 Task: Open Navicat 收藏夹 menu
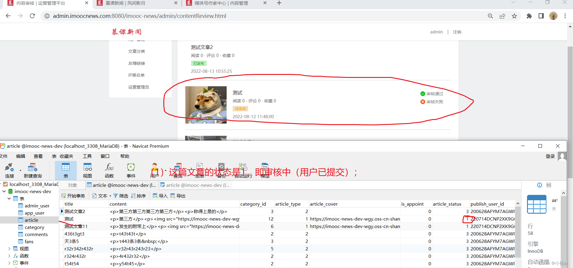coord(66,156)
